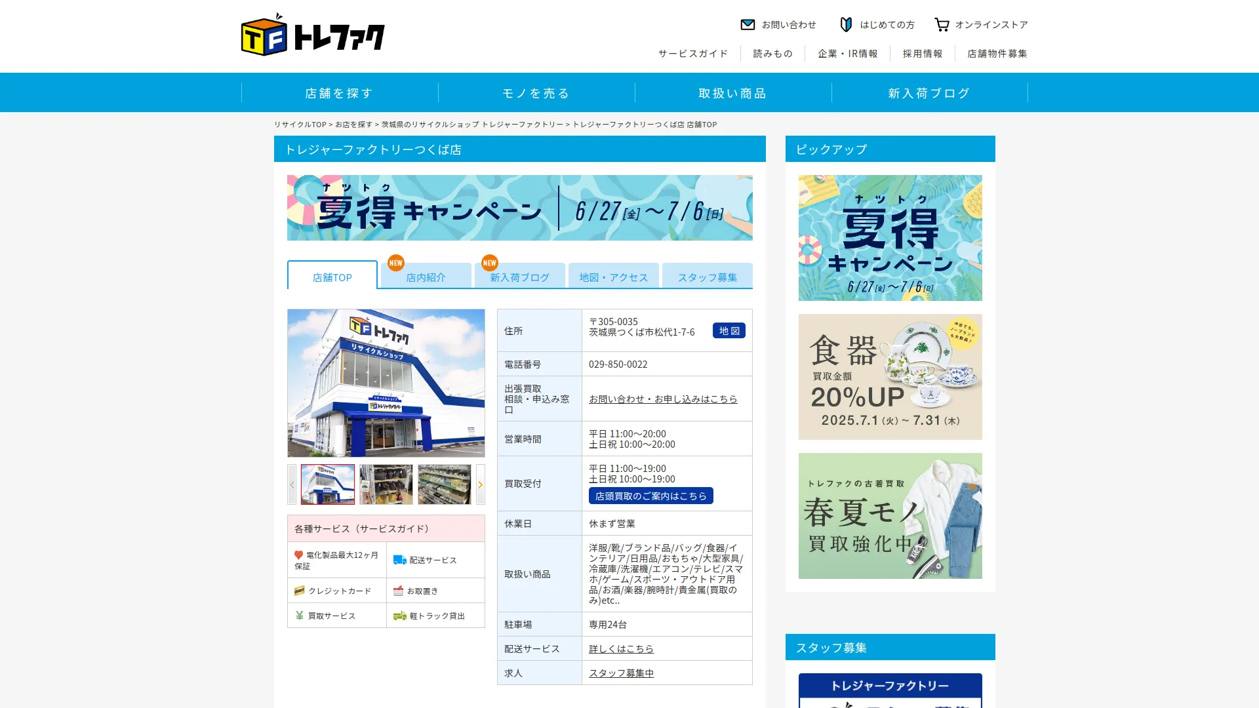This screenshot has height=708, width=1259.
Task: Click the 春夏モノ買取強化中 banner
Action: click(x=890, y=516)
